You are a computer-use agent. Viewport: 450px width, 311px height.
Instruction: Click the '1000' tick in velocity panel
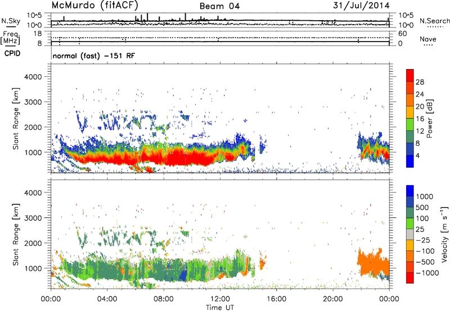[x=33, y=268]
